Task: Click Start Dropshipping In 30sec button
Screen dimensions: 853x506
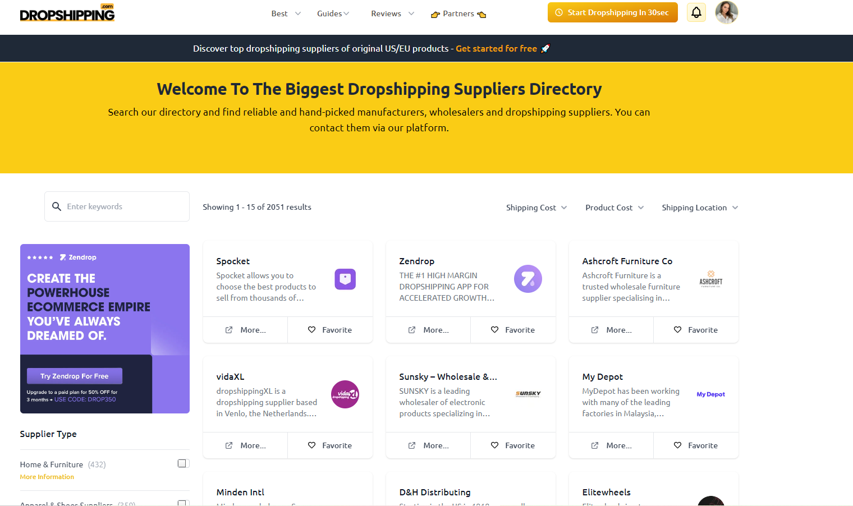Action: 613,12
